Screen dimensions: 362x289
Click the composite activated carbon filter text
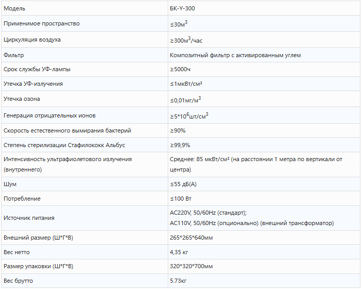point(235,55)
